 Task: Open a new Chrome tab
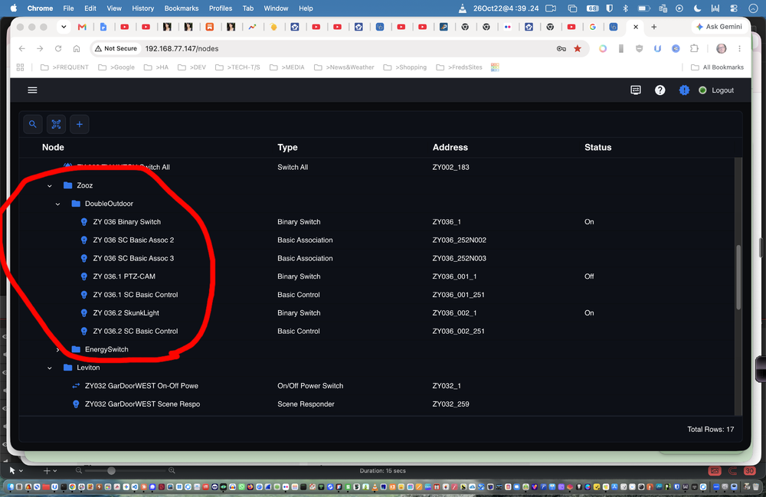(653, 27)
